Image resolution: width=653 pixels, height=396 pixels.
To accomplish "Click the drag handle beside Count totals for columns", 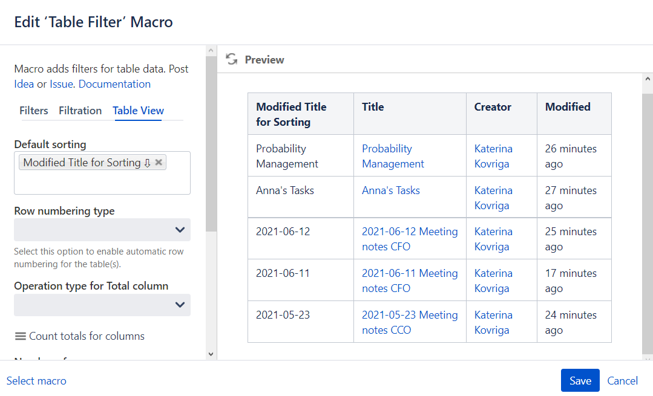I will 20,336.
